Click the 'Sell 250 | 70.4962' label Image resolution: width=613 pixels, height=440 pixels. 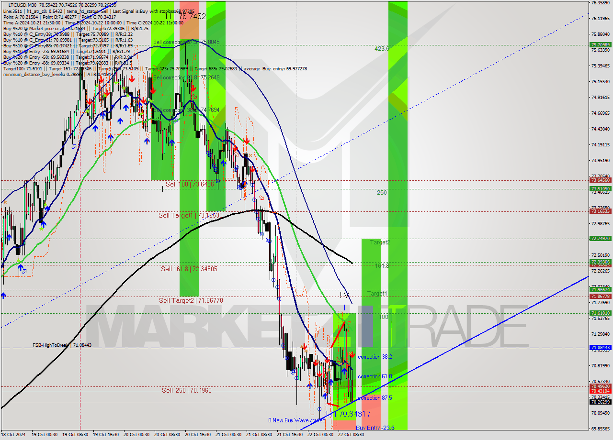pos(186,390)
